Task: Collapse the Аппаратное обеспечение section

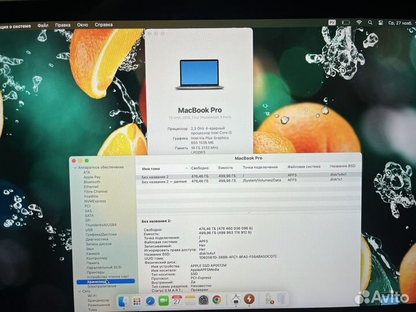Action: 75,168
